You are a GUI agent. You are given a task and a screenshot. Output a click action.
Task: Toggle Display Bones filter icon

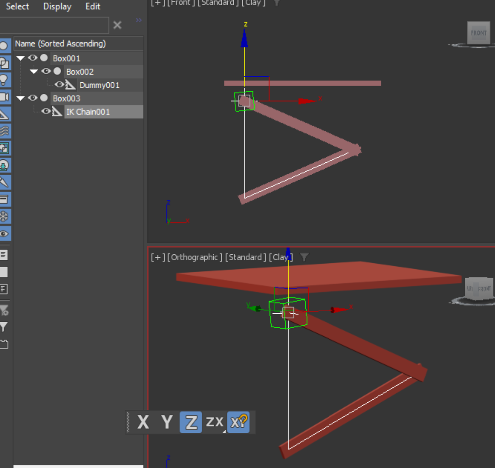(x=4, y=182)
